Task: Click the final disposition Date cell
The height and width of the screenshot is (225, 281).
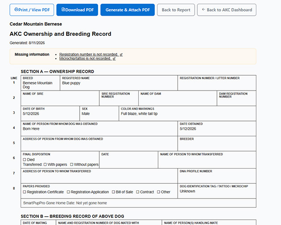Action: point(129,160)
